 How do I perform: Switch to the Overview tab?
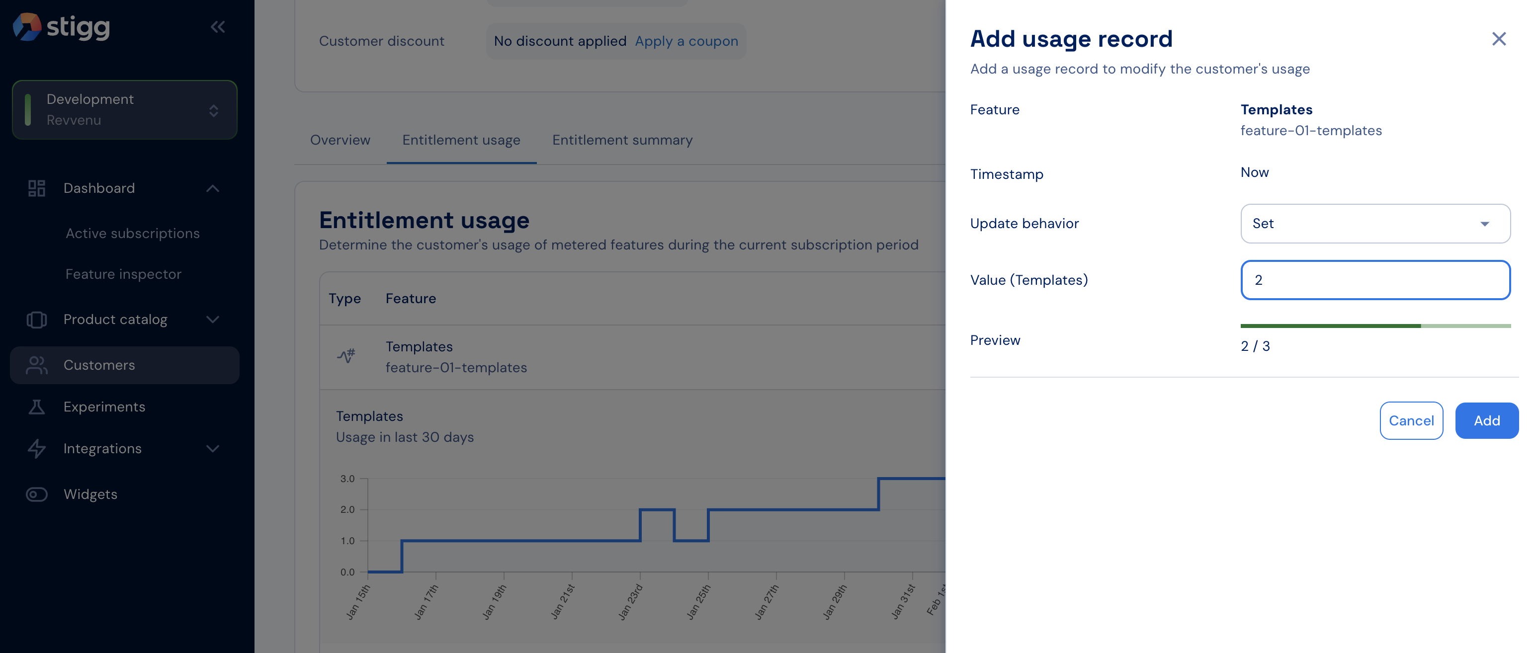pyautogui.click(x=340, y=140)
